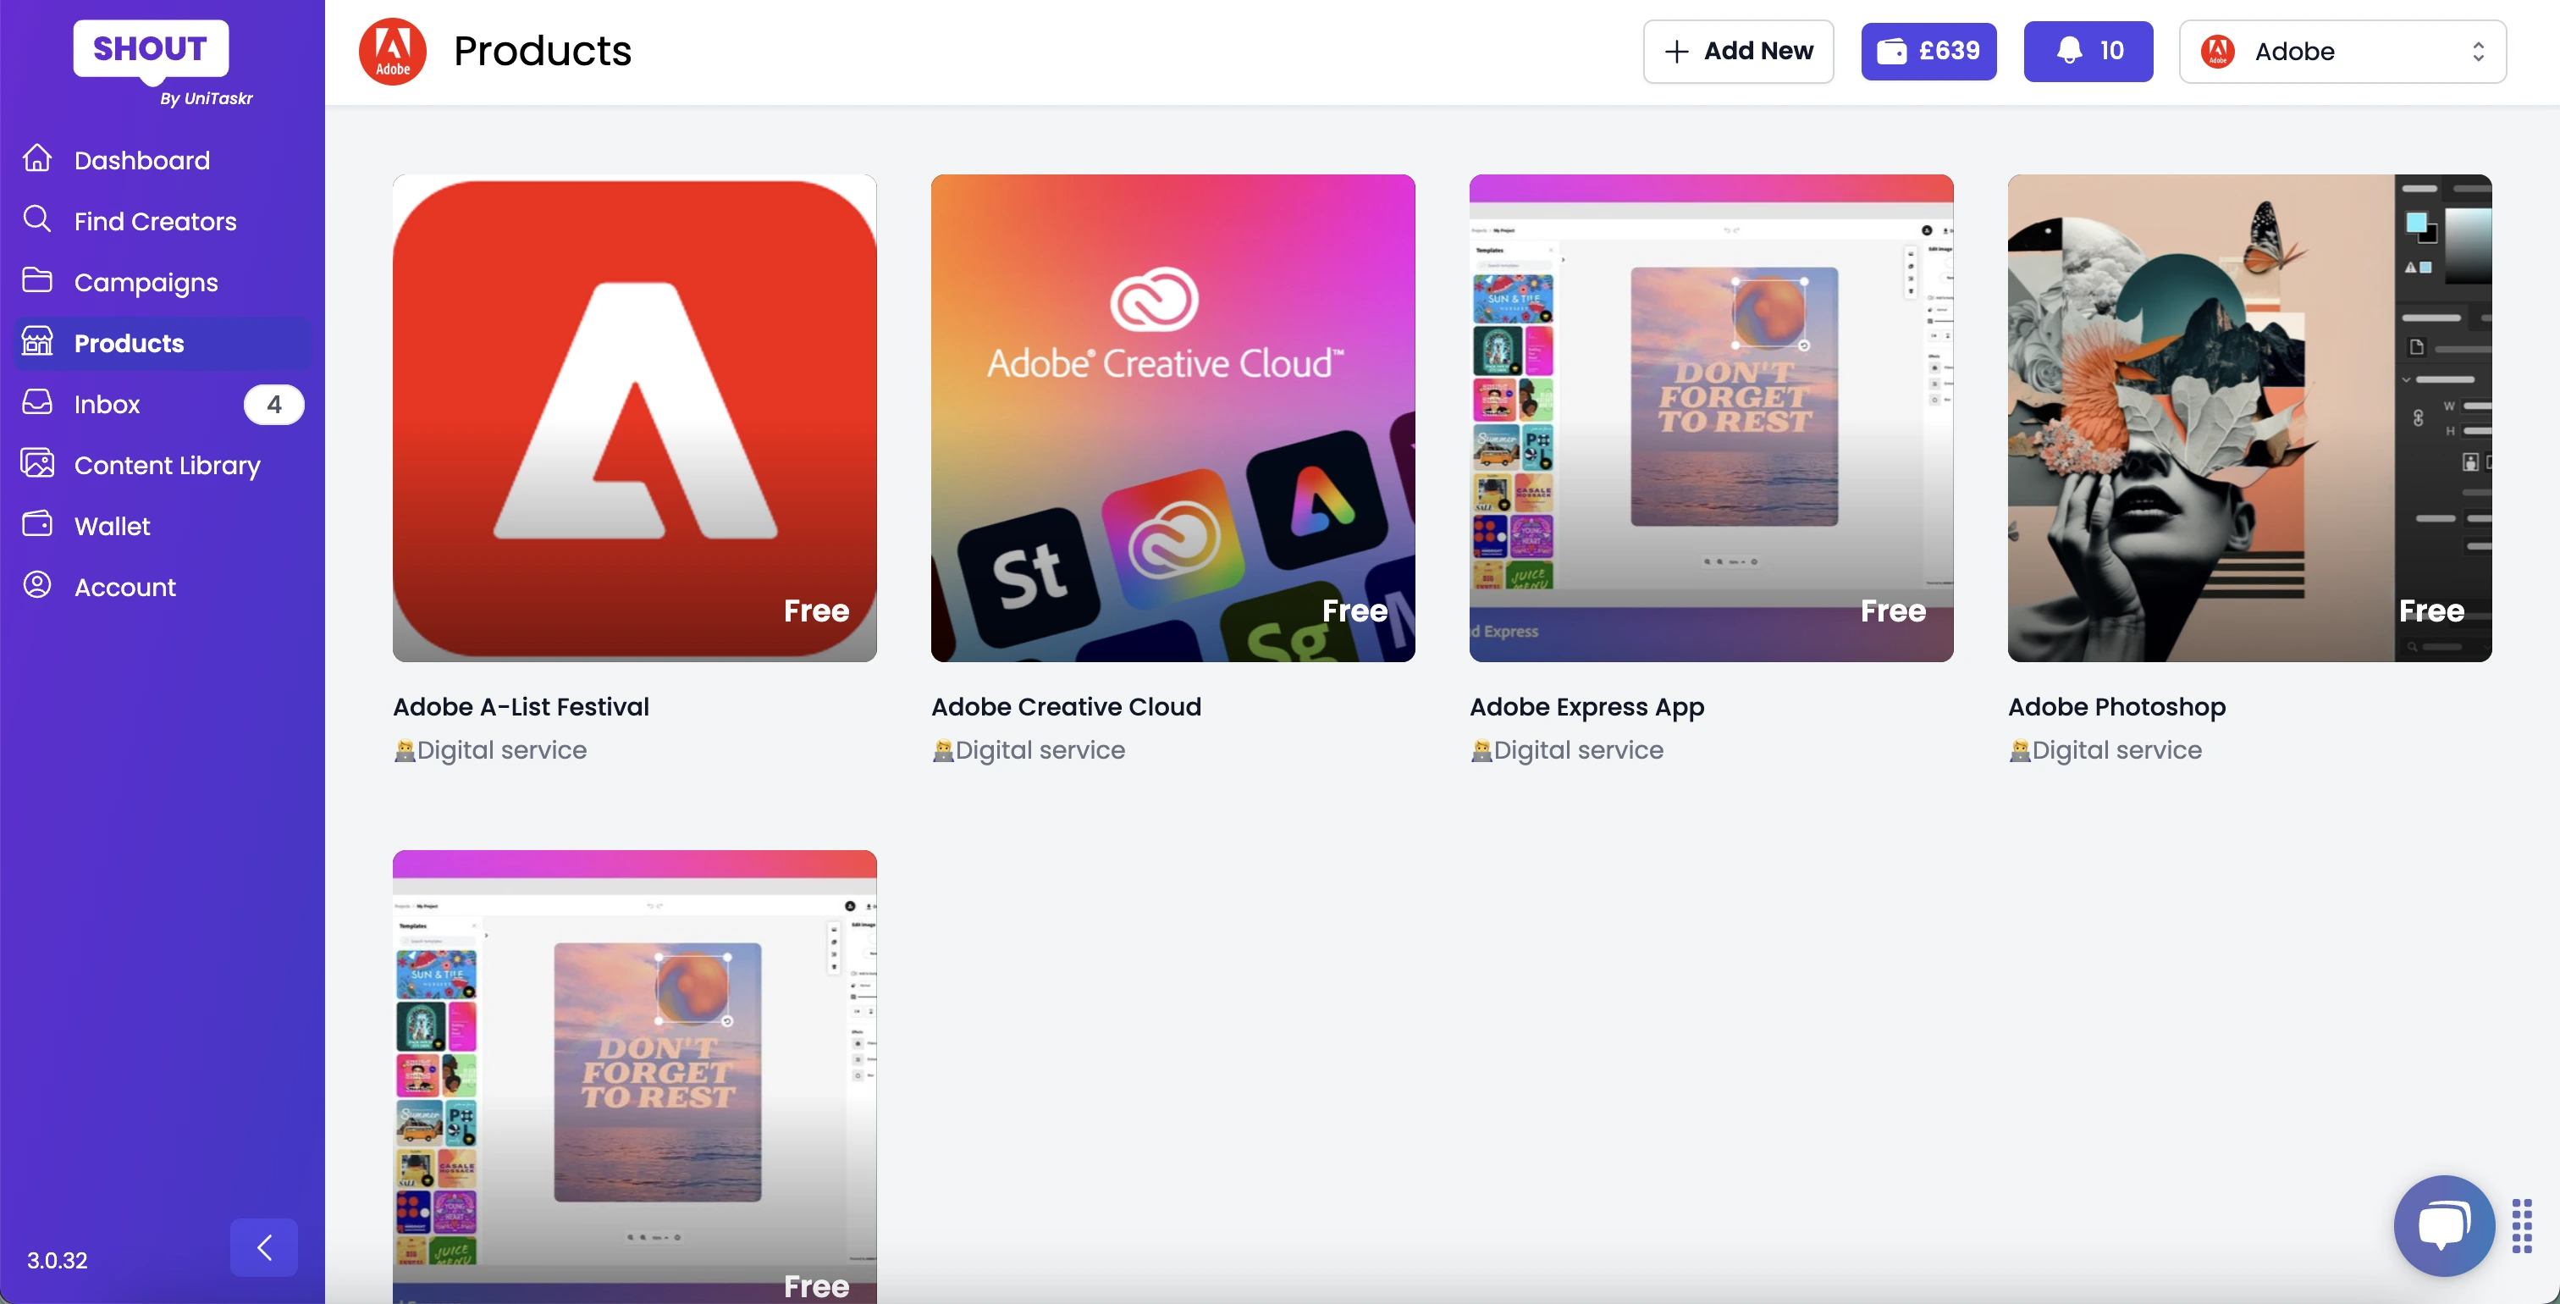
Task: Click the Adobe Express App title link
Action: (x=1586, y=707)
